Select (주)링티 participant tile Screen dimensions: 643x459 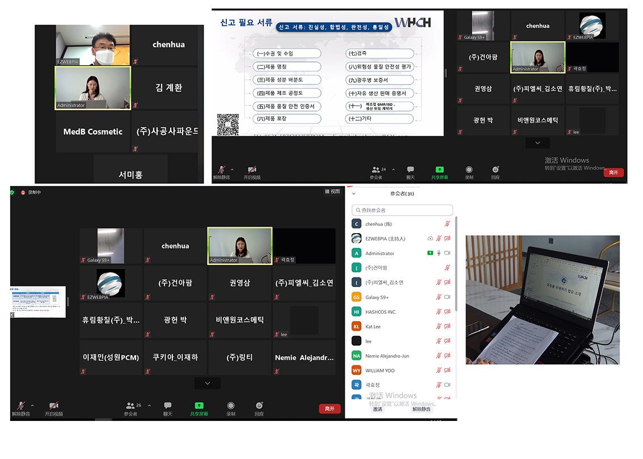tap(240, 357)
